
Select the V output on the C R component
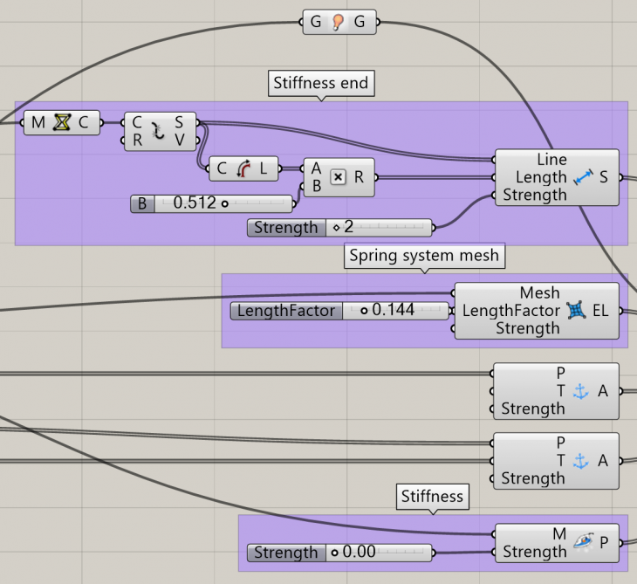coord(179,140)
